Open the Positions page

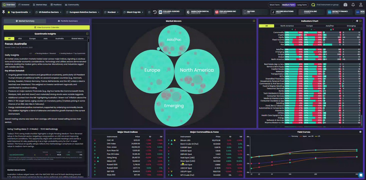click(x=56, y=5)
